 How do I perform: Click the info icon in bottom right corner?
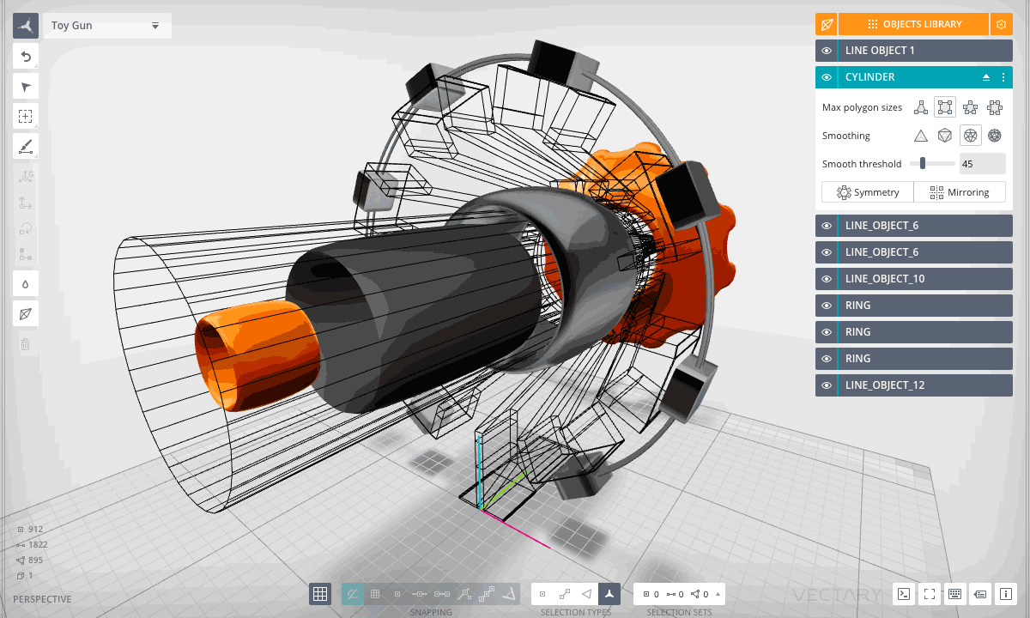point(1003,593)
